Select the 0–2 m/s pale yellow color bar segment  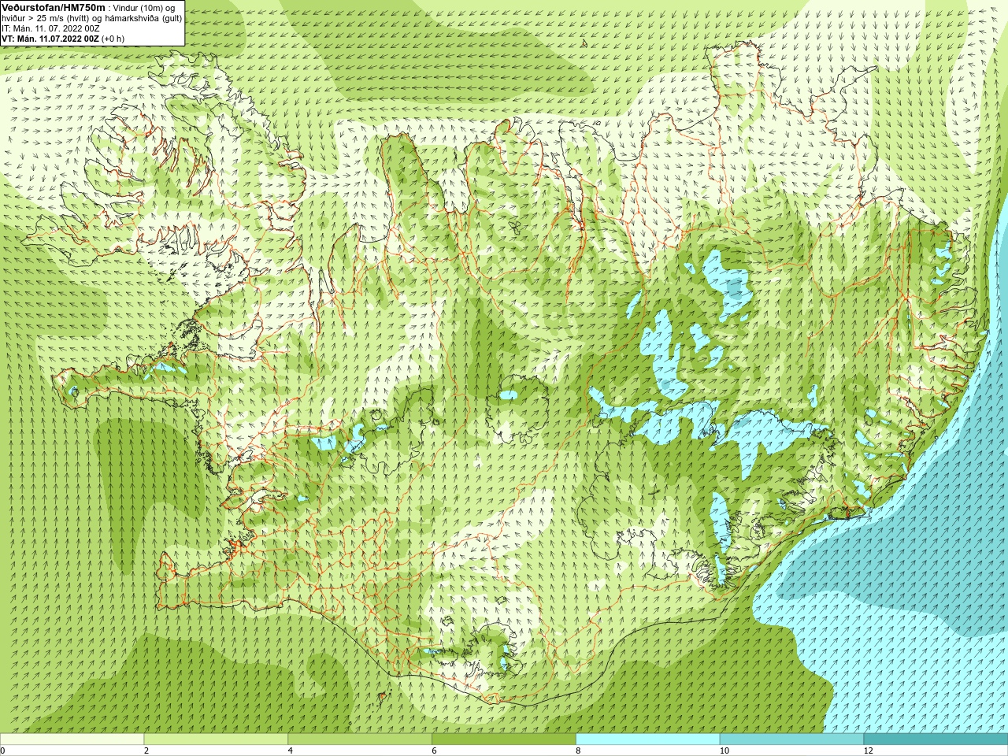pyautogui.click(x=72, y=739)
